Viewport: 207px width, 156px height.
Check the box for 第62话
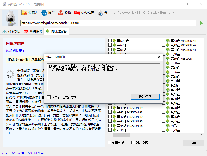pos(110,45)
